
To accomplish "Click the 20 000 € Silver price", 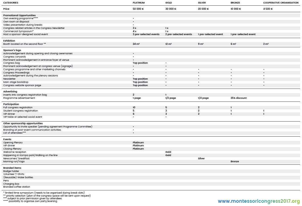I will [x=203, y=9].
